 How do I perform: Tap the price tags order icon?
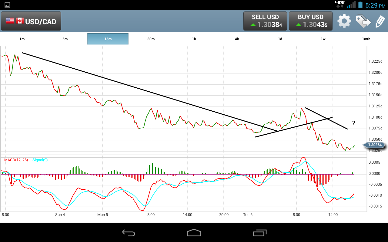pos(363,21)
